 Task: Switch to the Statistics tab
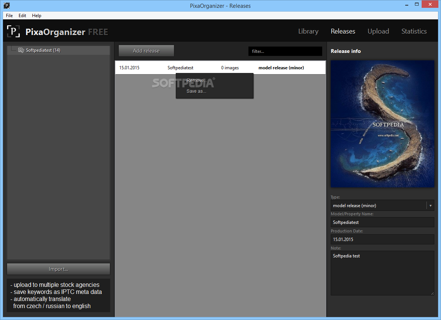tap(414, 31)
